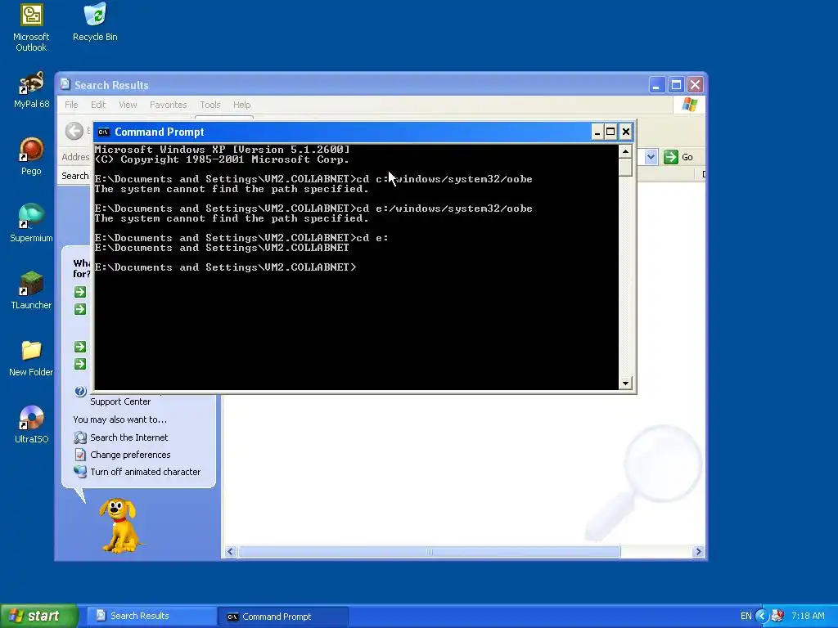
Task: Click the 7:18 AM taskbar clock
Action: pos(808,616)
